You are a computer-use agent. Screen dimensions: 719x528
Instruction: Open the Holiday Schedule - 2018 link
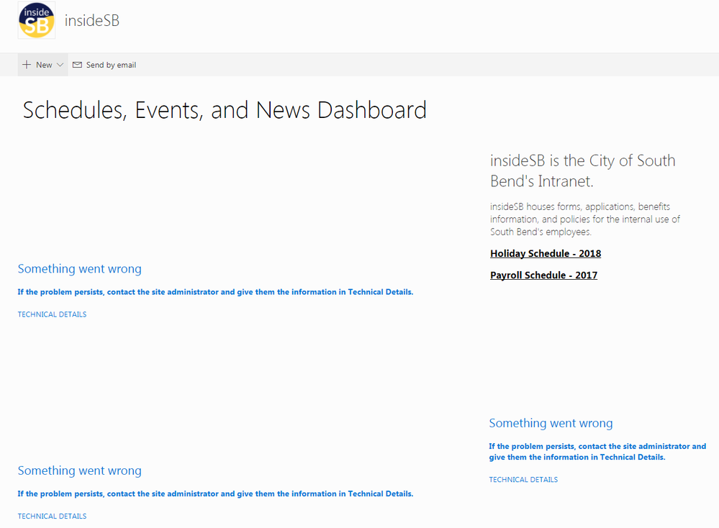(x=546, y=253)
